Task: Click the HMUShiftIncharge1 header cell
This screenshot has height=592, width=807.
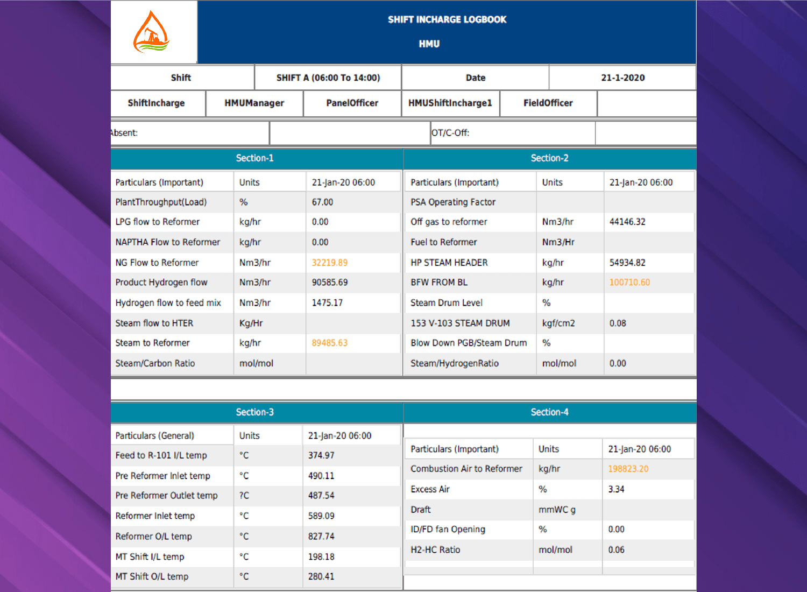Action: [450, 103]
